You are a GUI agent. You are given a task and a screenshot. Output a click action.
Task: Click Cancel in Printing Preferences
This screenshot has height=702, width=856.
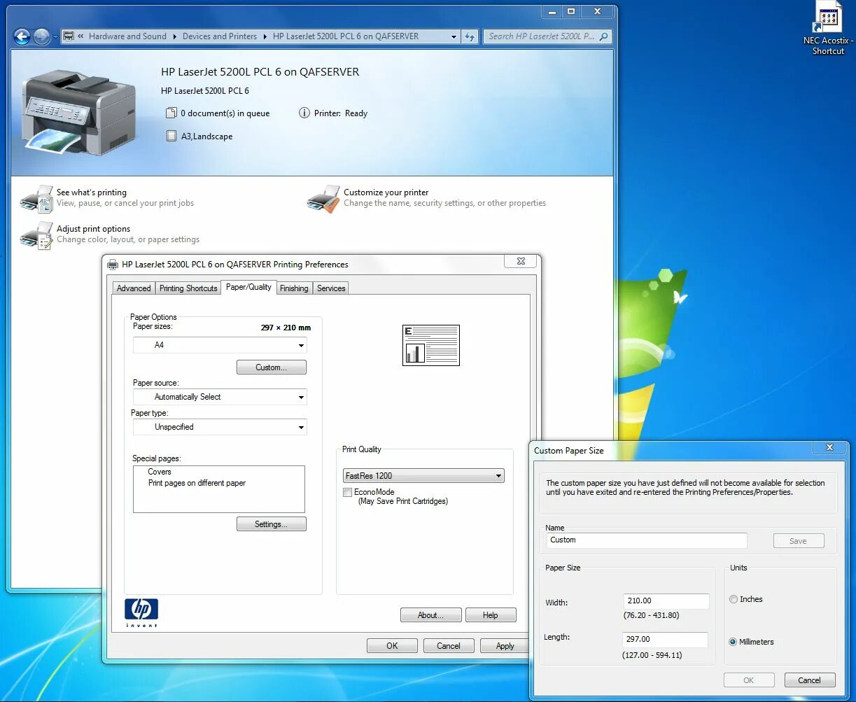449,646
